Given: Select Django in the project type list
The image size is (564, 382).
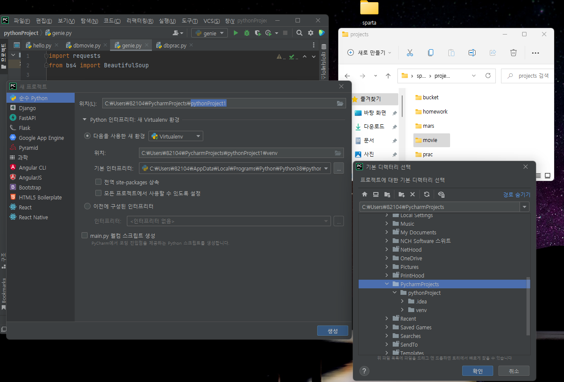Looking at the screenshot, I should [x=41, y=108].
